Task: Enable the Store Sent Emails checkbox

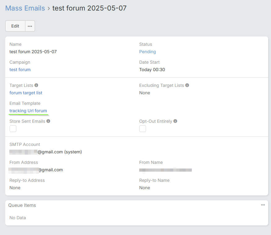Action: [13, 129]
